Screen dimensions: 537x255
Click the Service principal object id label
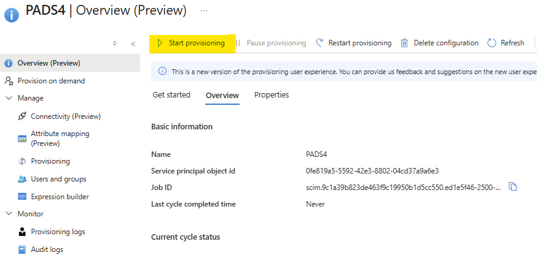193,171
